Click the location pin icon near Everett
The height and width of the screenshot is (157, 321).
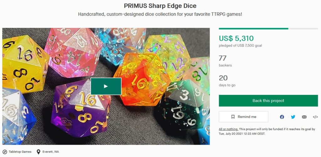tap(38, 152)
